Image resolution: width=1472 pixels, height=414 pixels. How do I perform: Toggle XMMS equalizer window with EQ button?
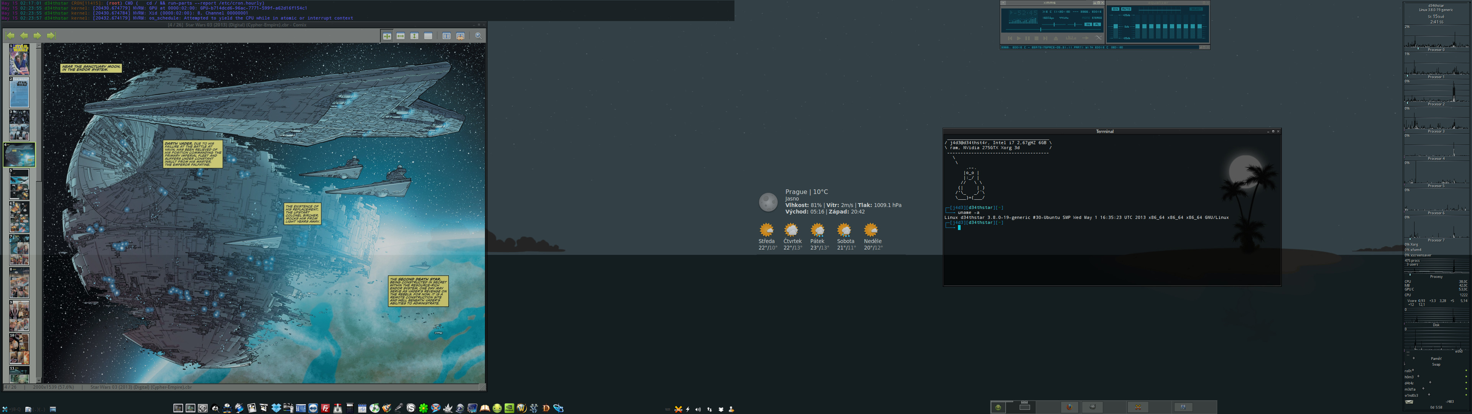tap(1089, 25)
